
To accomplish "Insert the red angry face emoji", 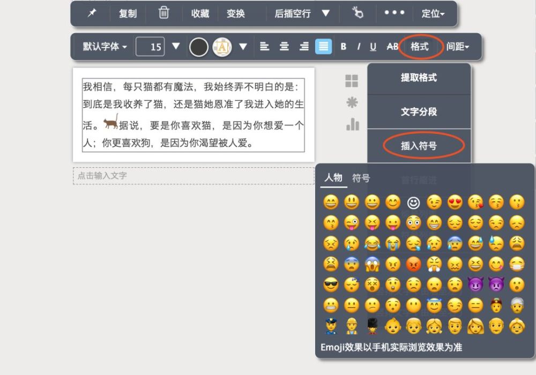I will tap(413, 264).
